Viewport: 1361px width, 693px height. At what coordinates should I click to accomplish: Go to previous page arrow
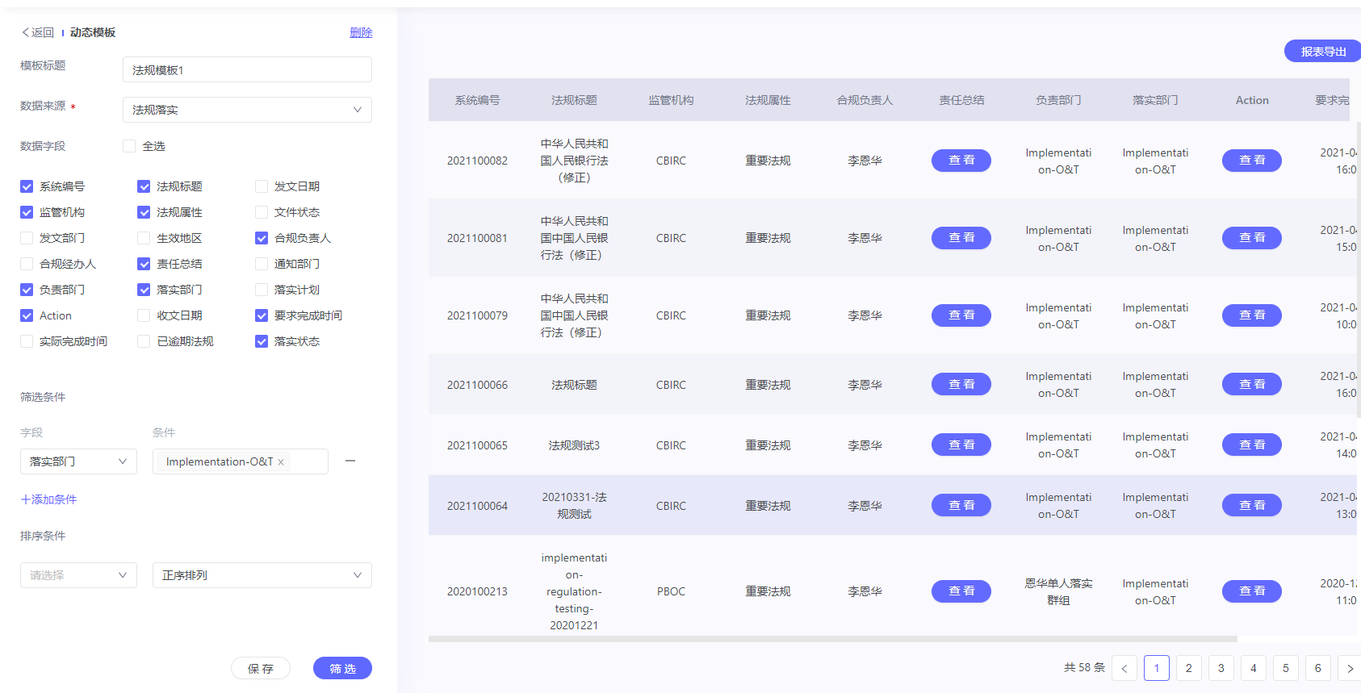pos(1124,668)
